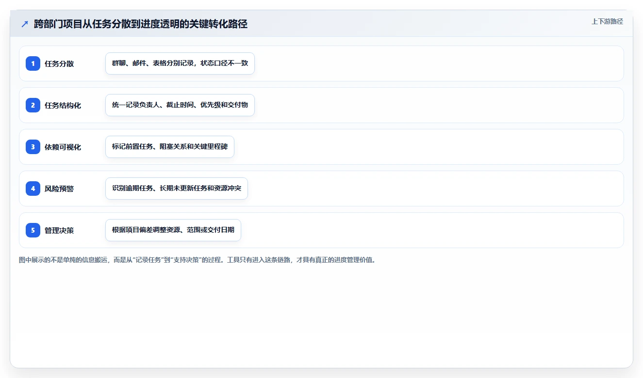
Task: Select the 依赖可视化 step label
Action: pyautogui.click(x=63, y=147)
